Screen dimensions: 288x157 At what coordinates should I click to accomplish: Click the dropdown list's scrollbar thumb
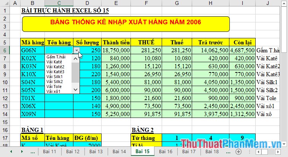pos(75,73)
